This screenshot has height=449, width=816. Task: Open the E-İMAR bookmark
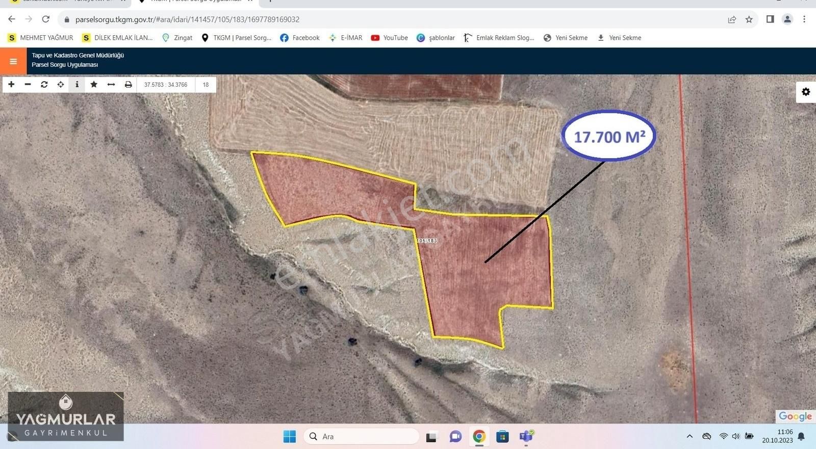[345, 38]
